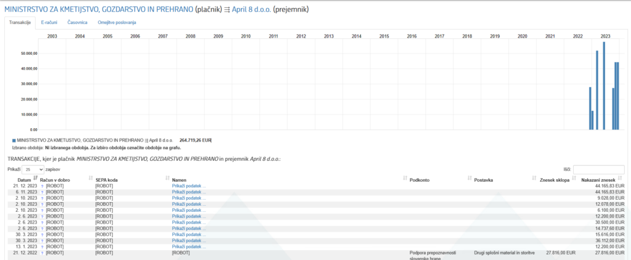Click sort arrows for Podkonto column
Screen dimensions: 631x260
pyautogui.click(x=469, y=178)
